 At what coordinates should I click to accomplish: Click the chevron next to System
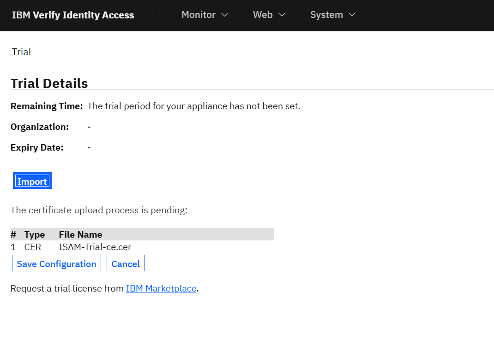pos(352,15)
